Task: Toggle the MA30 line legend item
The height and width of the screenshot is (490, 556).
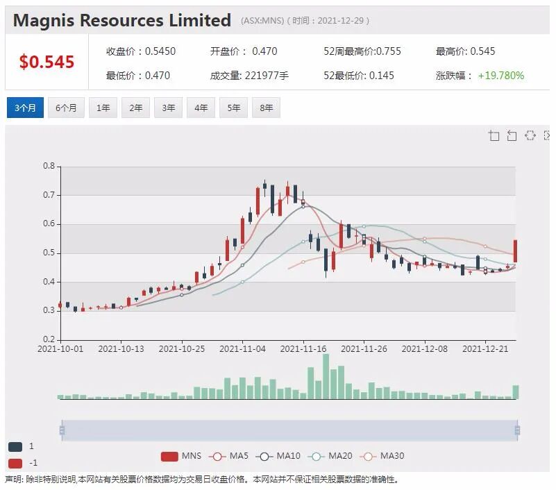Action: pos(382,456)
